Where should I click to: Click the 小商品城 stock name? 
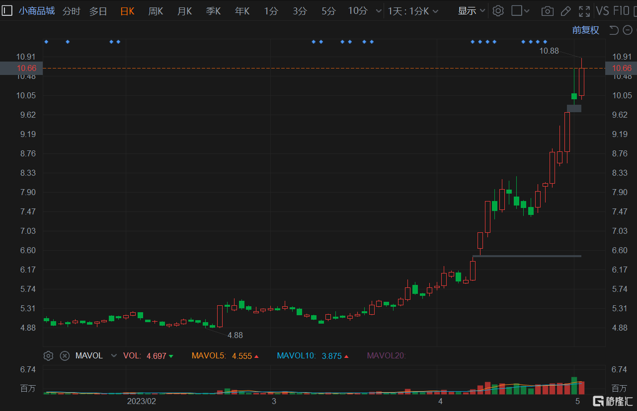tap(37, 11)
